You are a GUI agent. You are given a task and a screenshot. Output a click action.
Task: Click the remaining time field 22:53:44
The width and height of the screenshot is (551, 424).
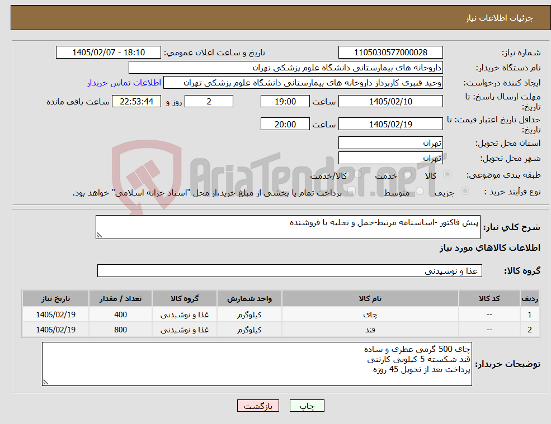136,102
